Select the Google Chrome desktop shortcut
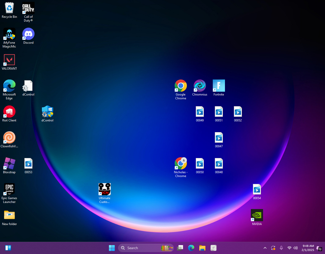Viewport: 325px width, 254px height. point(181,90)
